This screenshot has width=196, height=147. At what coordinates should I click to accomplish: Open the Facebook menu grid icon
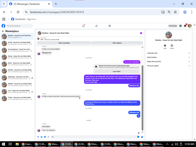[x=180, y=26]
